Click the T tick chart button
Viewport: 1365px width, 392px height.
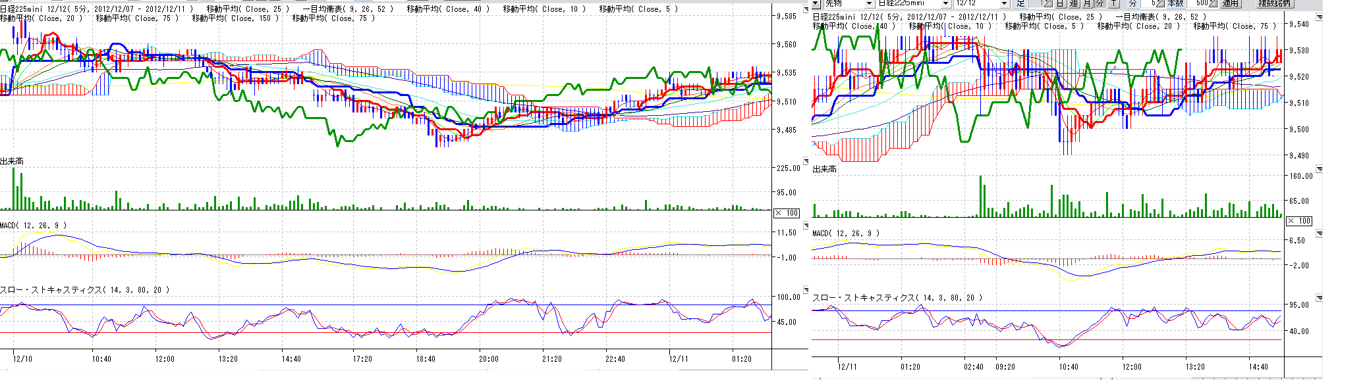[x=1113, y=3]
